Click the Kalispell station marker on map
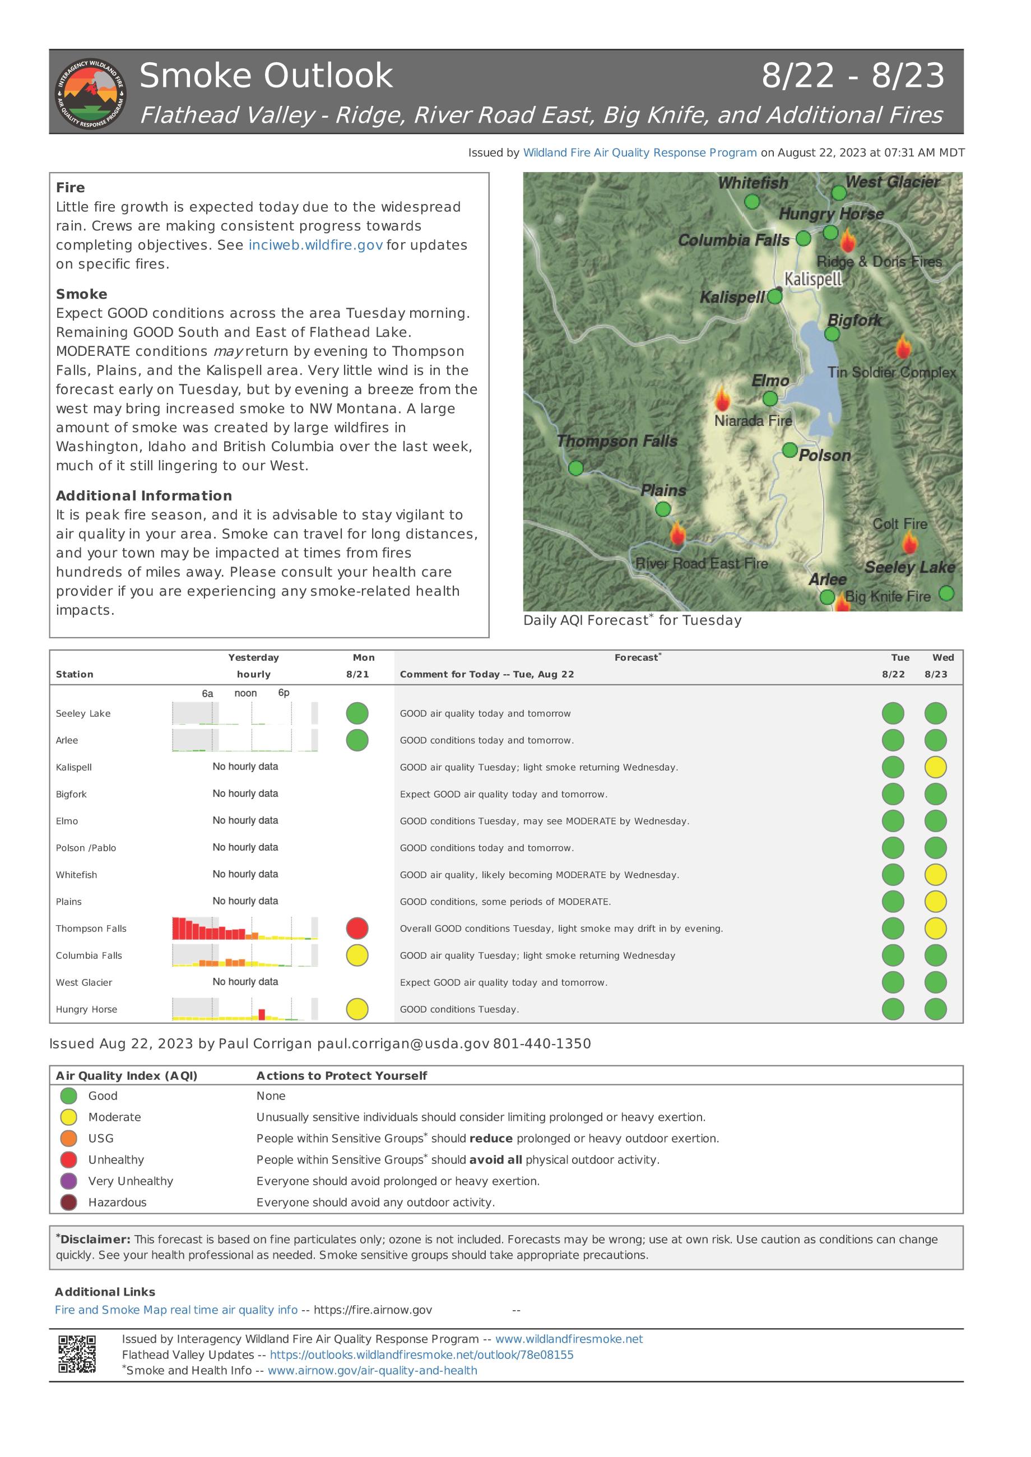Image resolution: width=1031 pixels, height=1457 pixels. [x=774, y=296]
